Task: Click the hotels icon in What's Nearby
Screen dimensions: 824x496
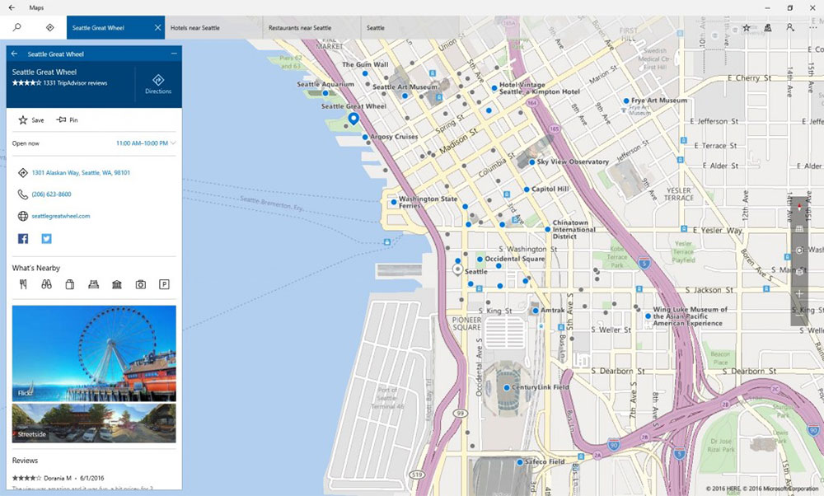Action: [x=93, y=283]
